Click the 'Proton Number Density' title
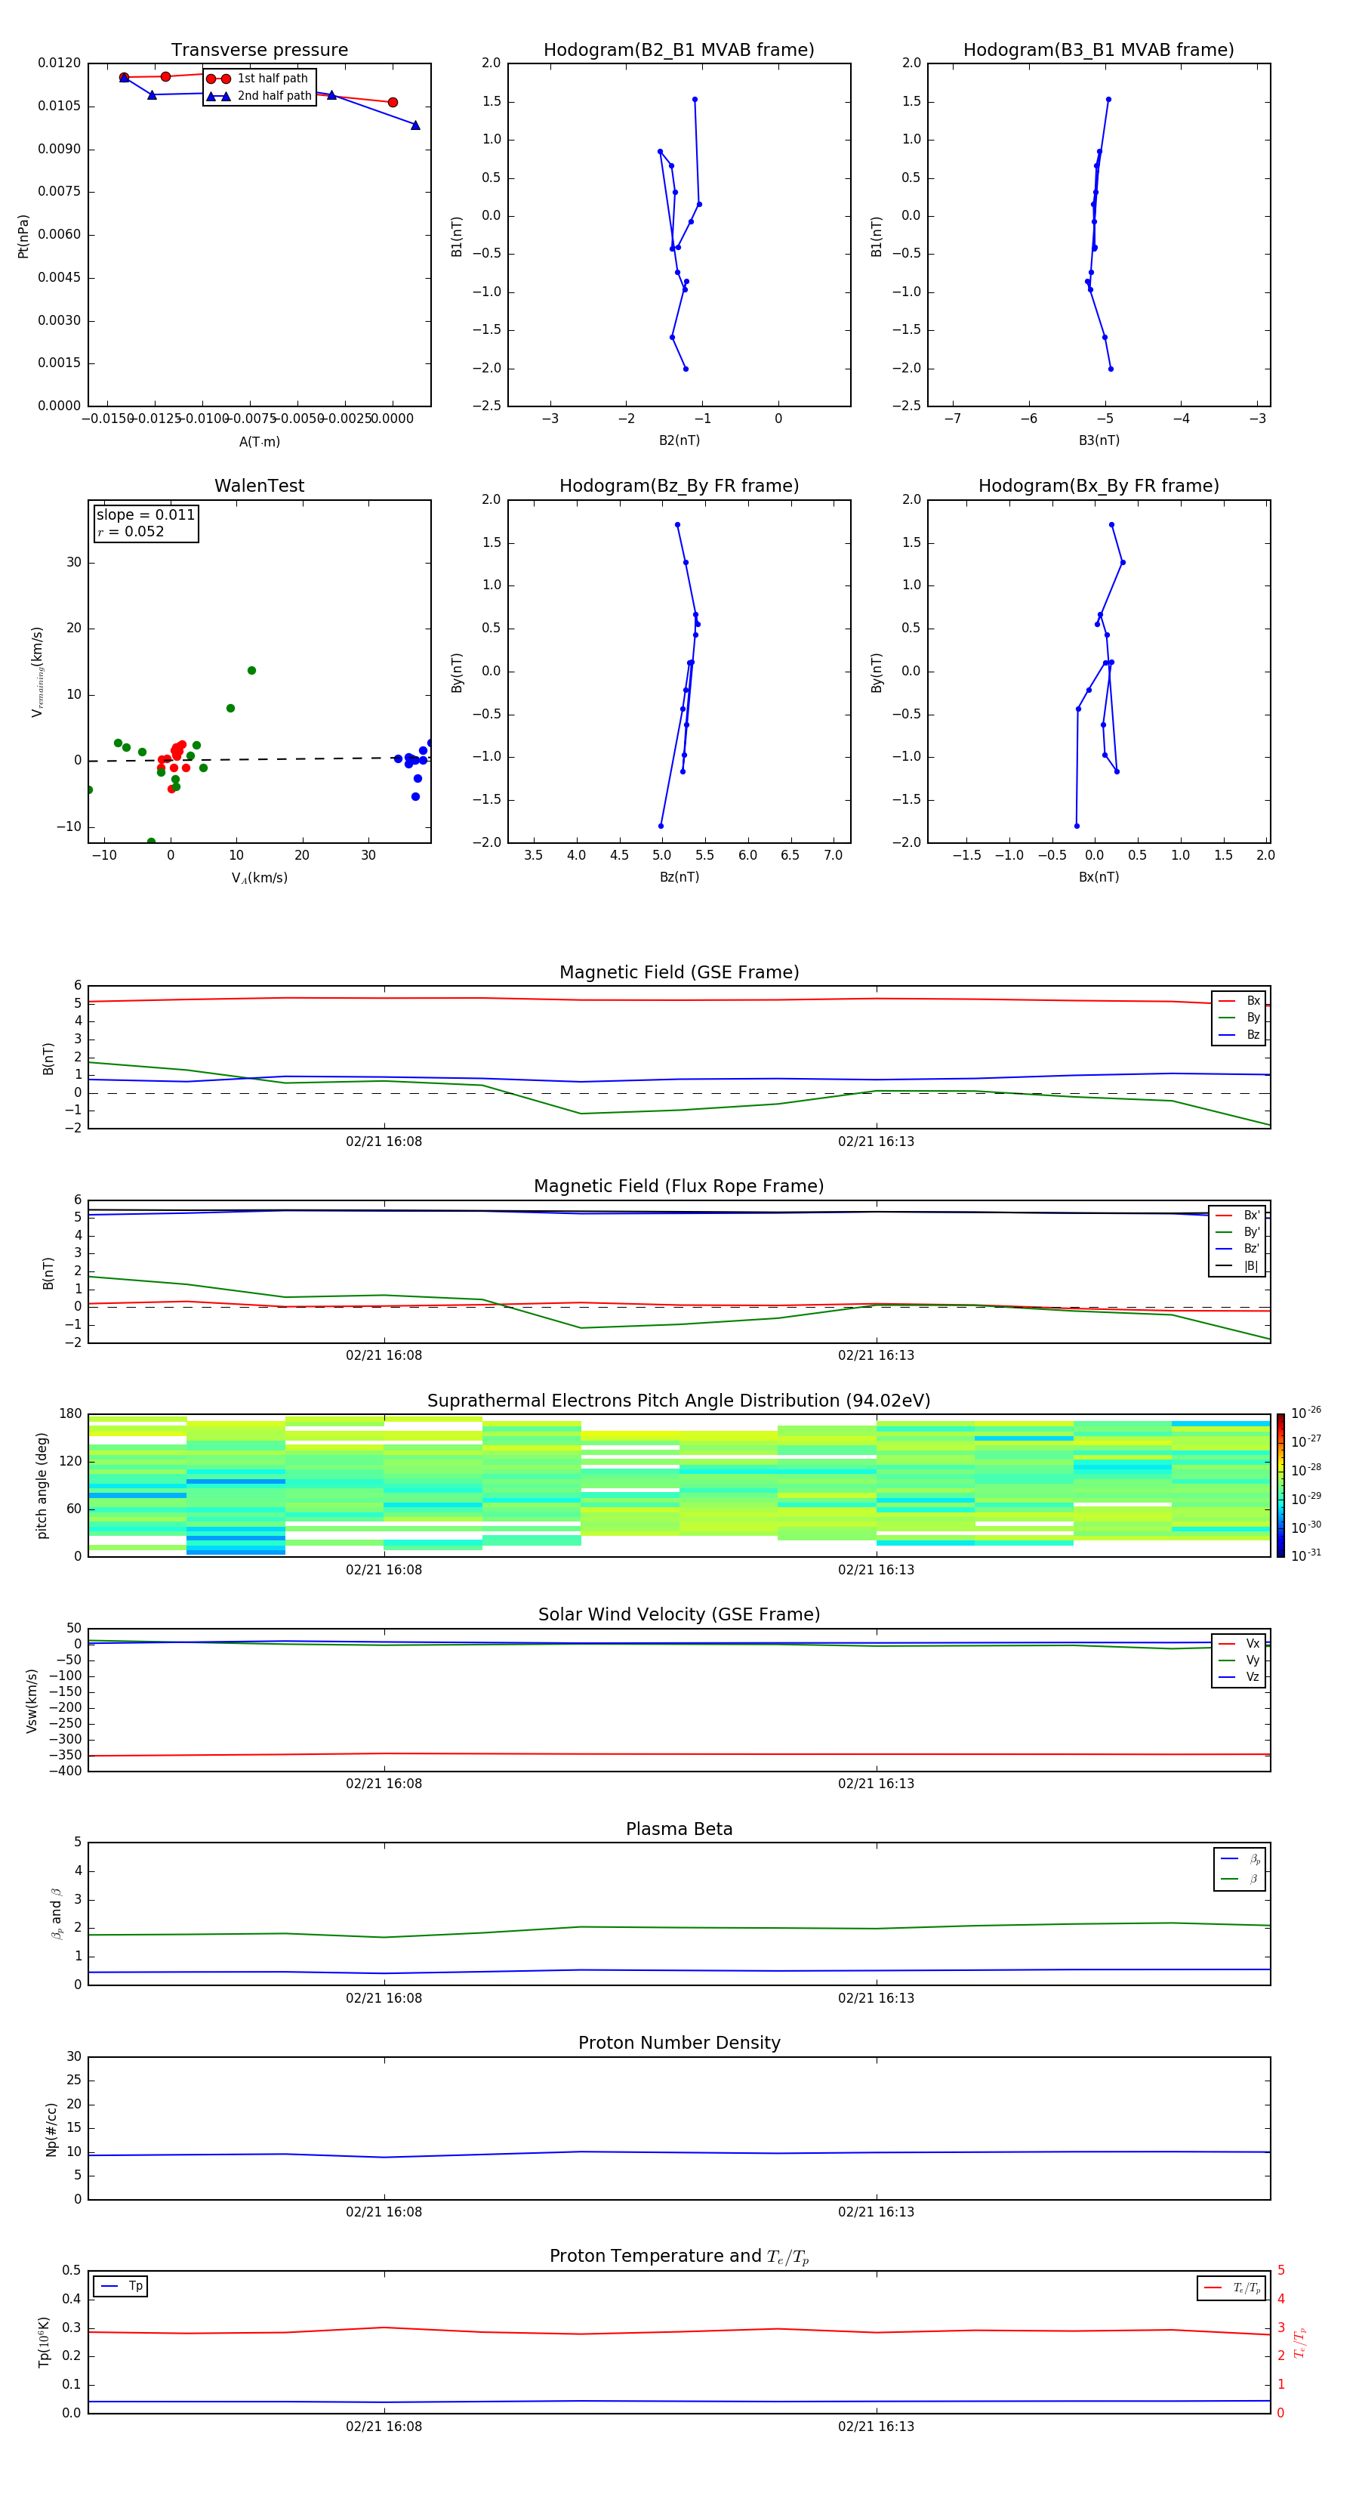 pos(679,2043)
